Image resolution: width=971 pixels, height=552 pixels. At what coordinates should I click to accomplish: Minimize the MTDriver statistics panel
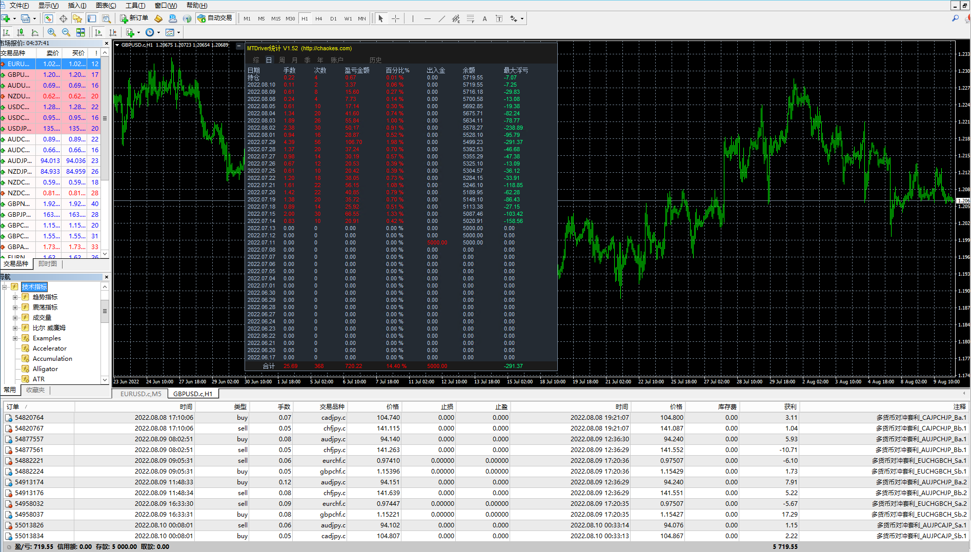pos(239,46)
